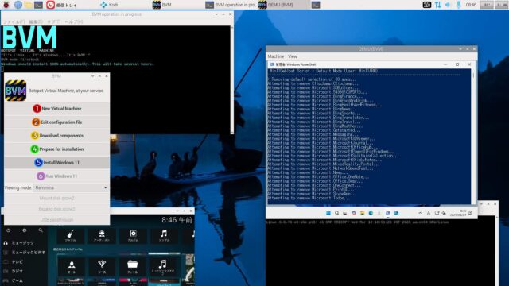
Task: Open the Albums disc tile in Kodi
Action: 133,236
